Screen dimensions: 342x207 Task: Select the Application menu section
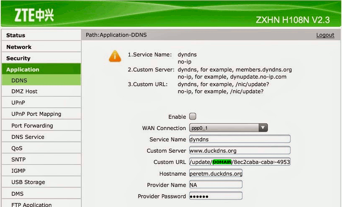[23, 69]
